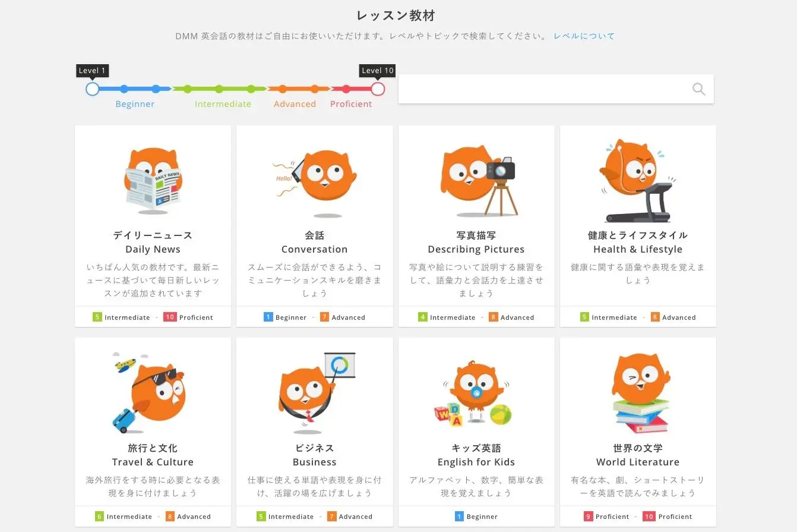Click level 9 badge on World Literature card
The image size is (797, 532).
click(x=589, y=516)
